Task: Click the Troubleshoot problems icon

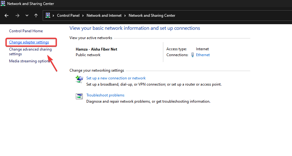Action: click(x=79, y=96)
